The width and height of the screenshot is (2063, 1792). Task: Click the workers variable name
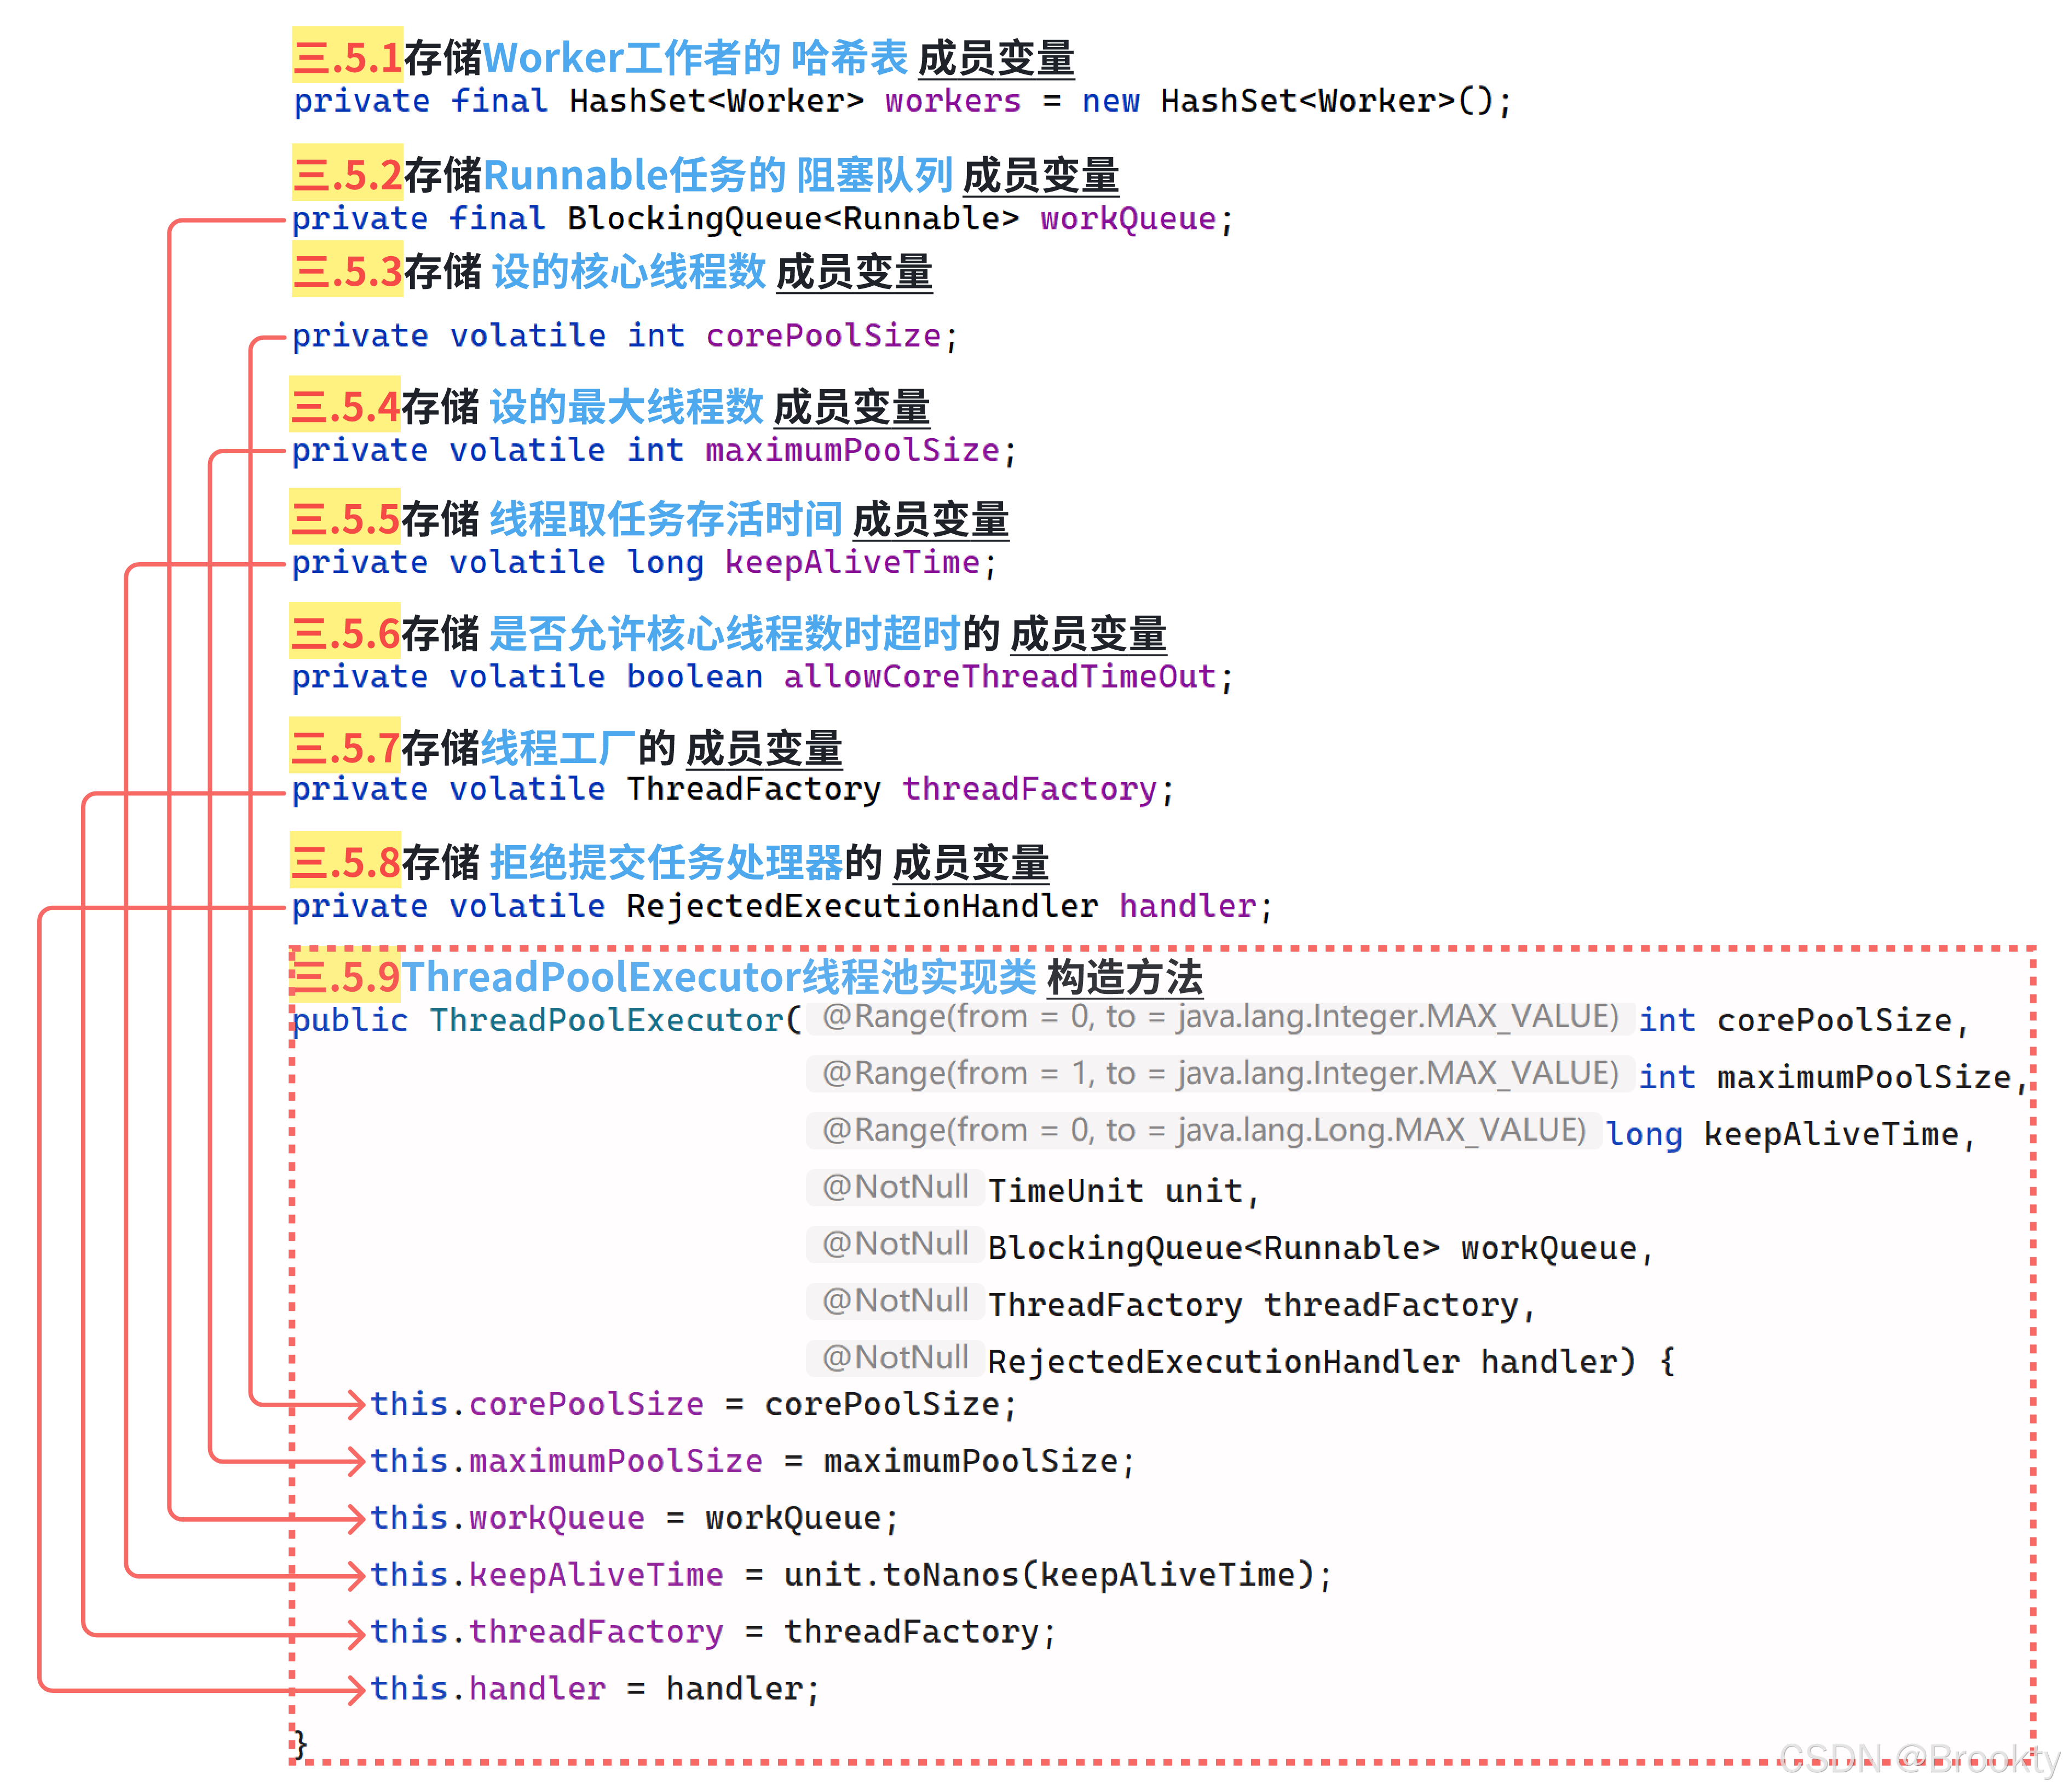pyautogui.click(x=952, y=101)
